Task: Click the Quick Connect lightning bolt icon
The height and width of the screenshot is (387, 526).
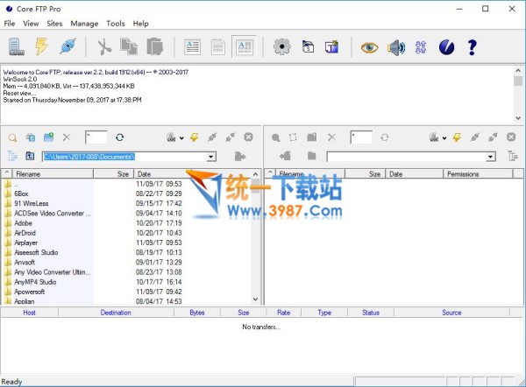Action: [41, 46]
